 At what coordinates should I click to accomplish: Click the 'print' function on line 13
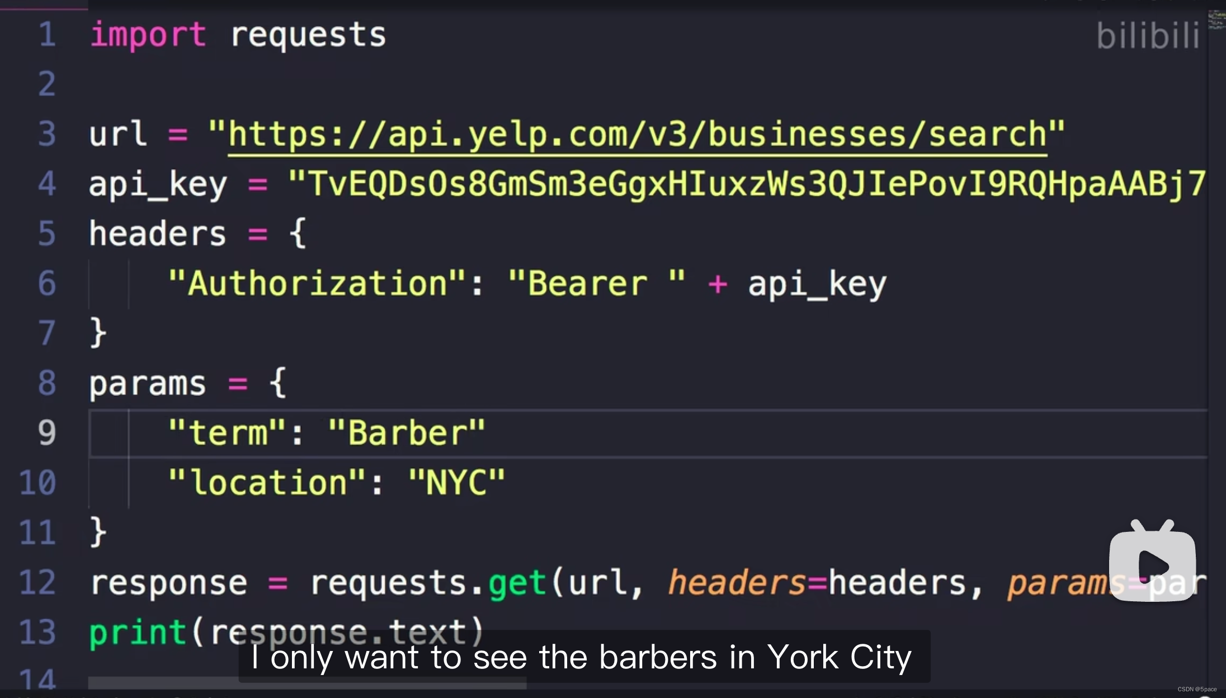(138, 633)
